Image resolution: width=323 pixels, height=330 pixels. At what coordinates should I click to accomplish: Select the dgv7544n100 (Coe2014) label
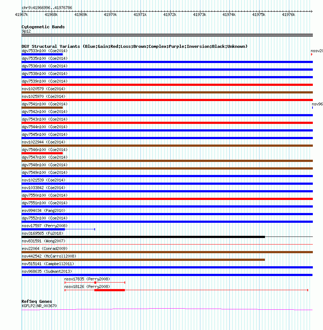point(45,127)
